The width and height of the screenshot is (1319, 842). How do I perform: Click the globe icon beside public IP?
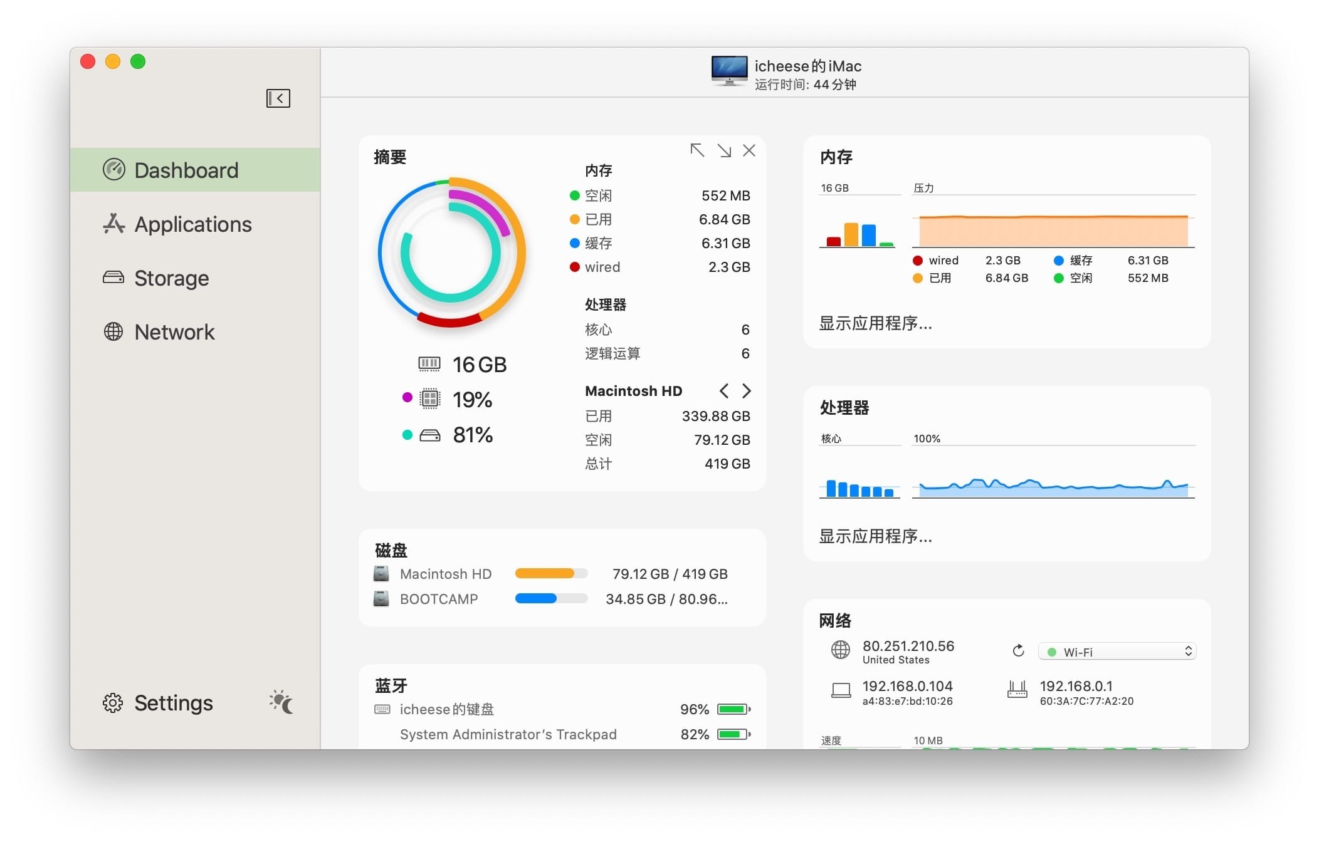[840, 651]
